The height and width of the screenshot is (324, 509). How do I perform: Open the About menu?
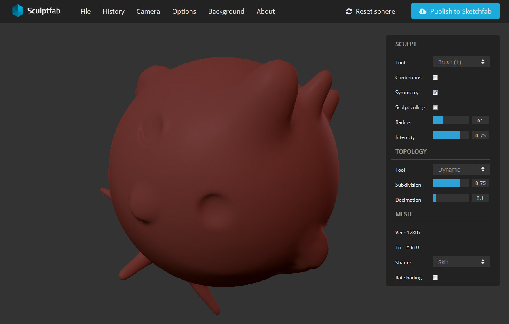(x=266, y=11)
